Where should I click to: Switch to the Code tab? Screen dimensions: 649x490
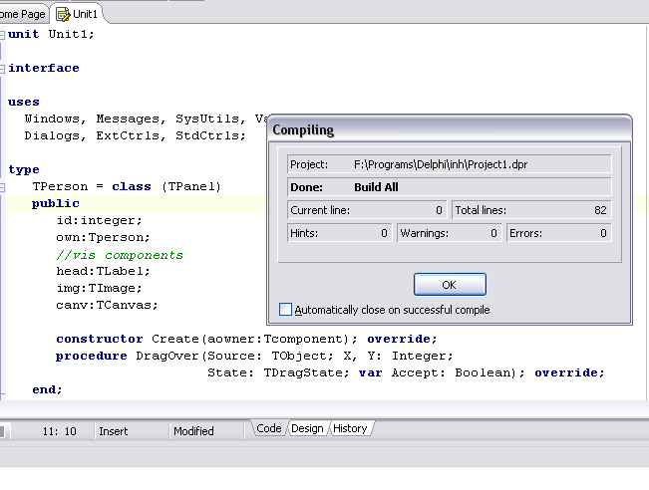tap(269, 428)
